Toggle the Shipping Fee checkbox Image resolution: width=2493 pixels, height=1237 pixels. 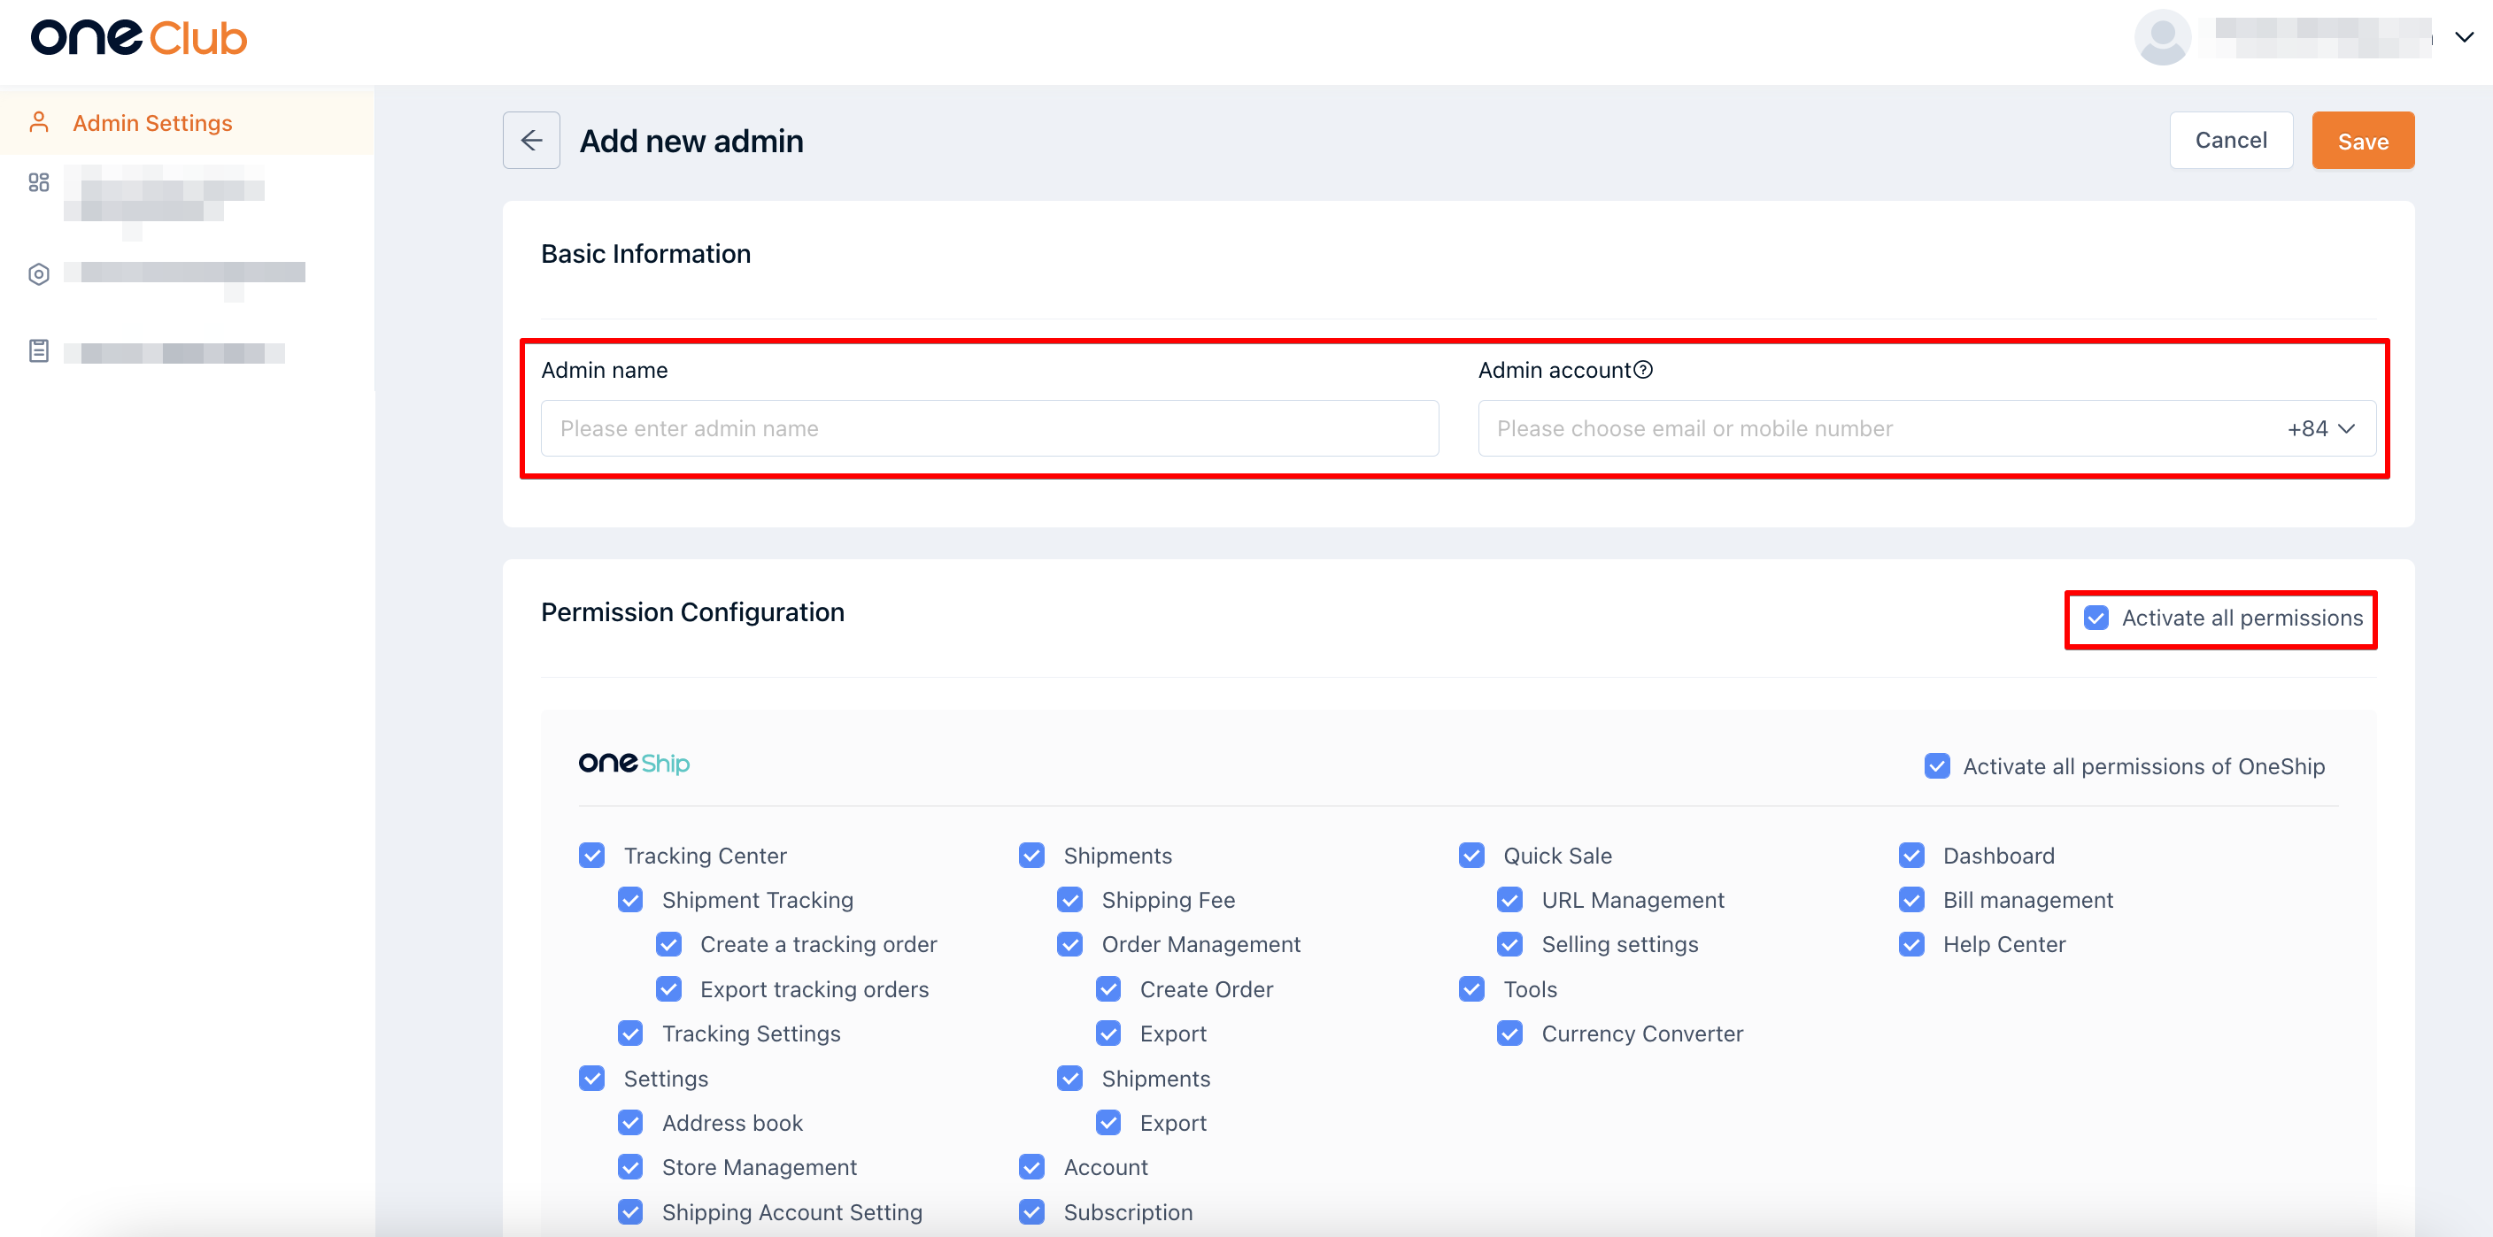click(x=1069, y=900)
